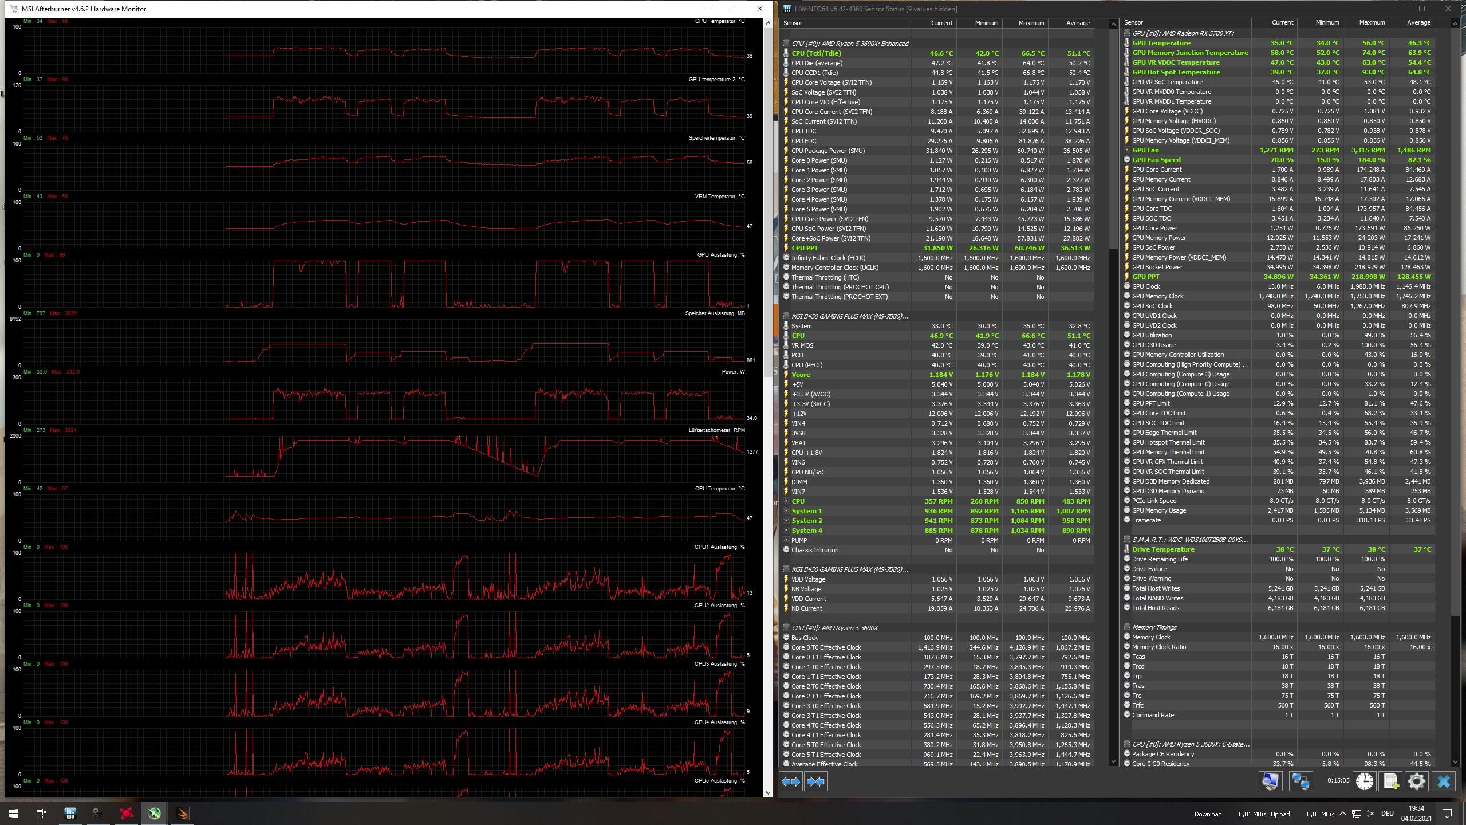The image size is (1466, 825).
Task: Select Core 0 T0 Effective Clock row
Action: 937,647
